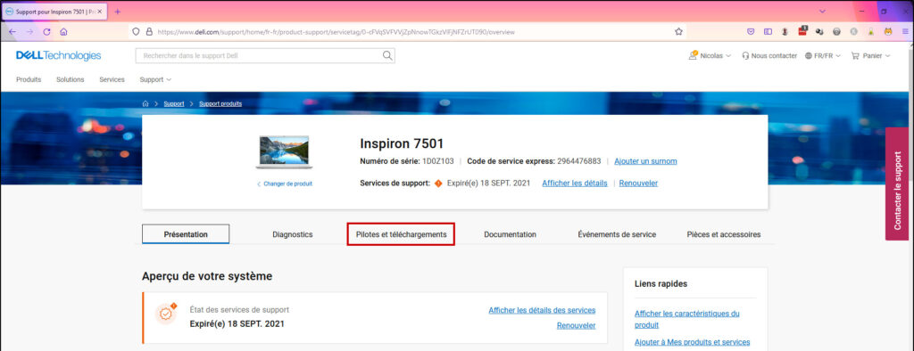This screenshot has height=351, width=914.
Task: Close the Support pour Inspiron 7501 tab
Action: 101,12
